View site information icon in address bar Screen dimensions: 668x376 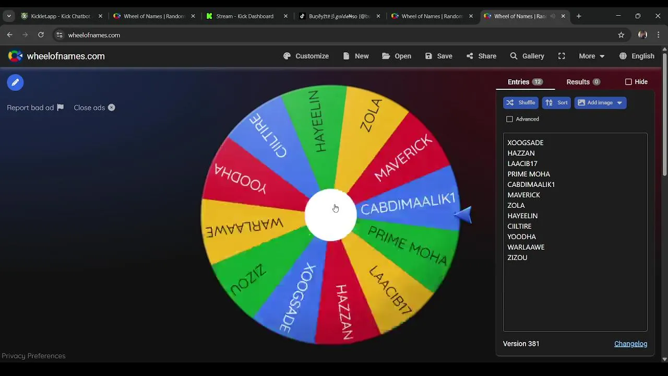[59, 35]
